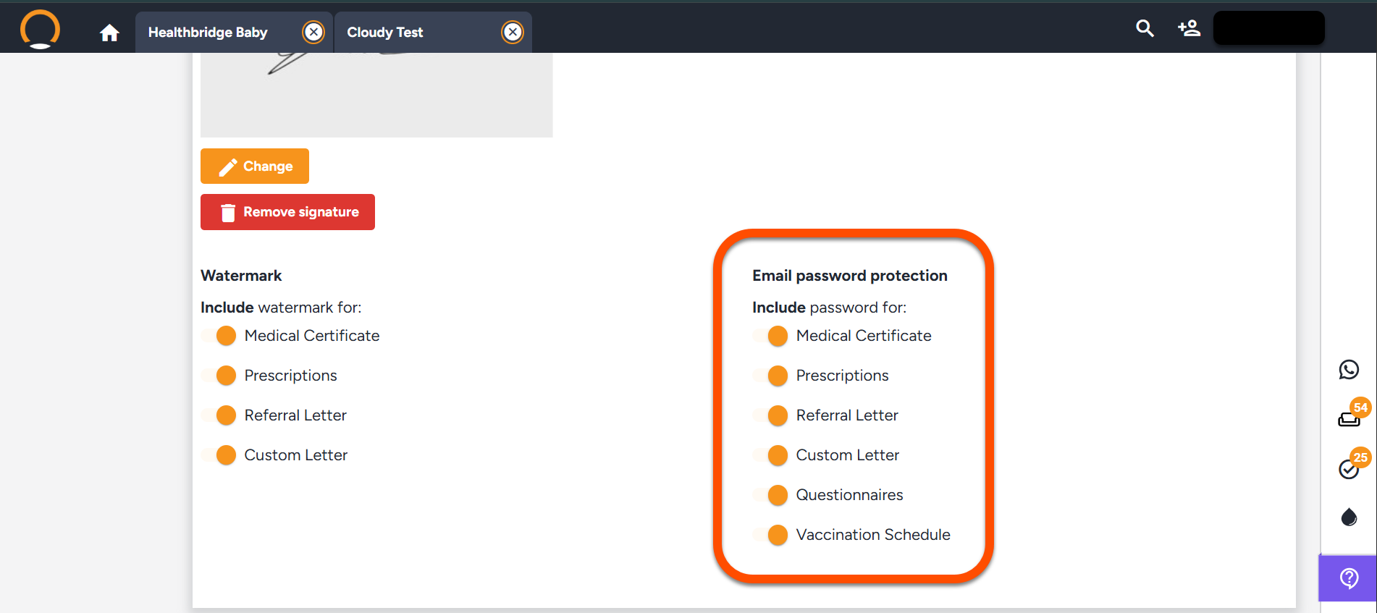Screen dimensions: 1377x613
Task: Toggle password for Vaccination Schedule
Action: coord(771,535)
